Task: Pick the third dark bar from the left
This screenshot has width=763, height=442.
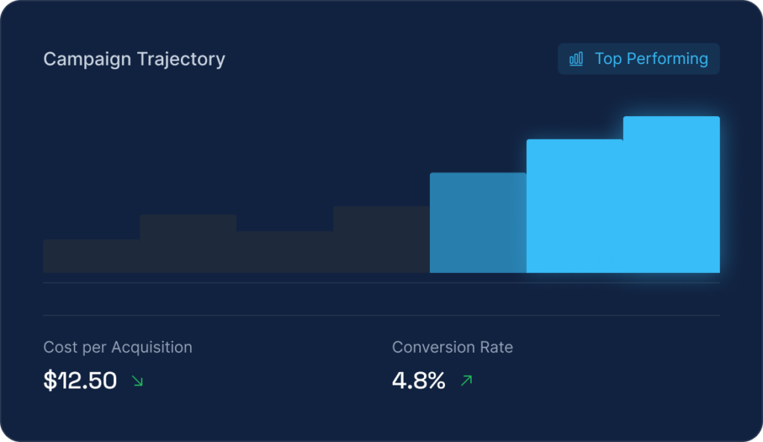Action: coord(285,252)
